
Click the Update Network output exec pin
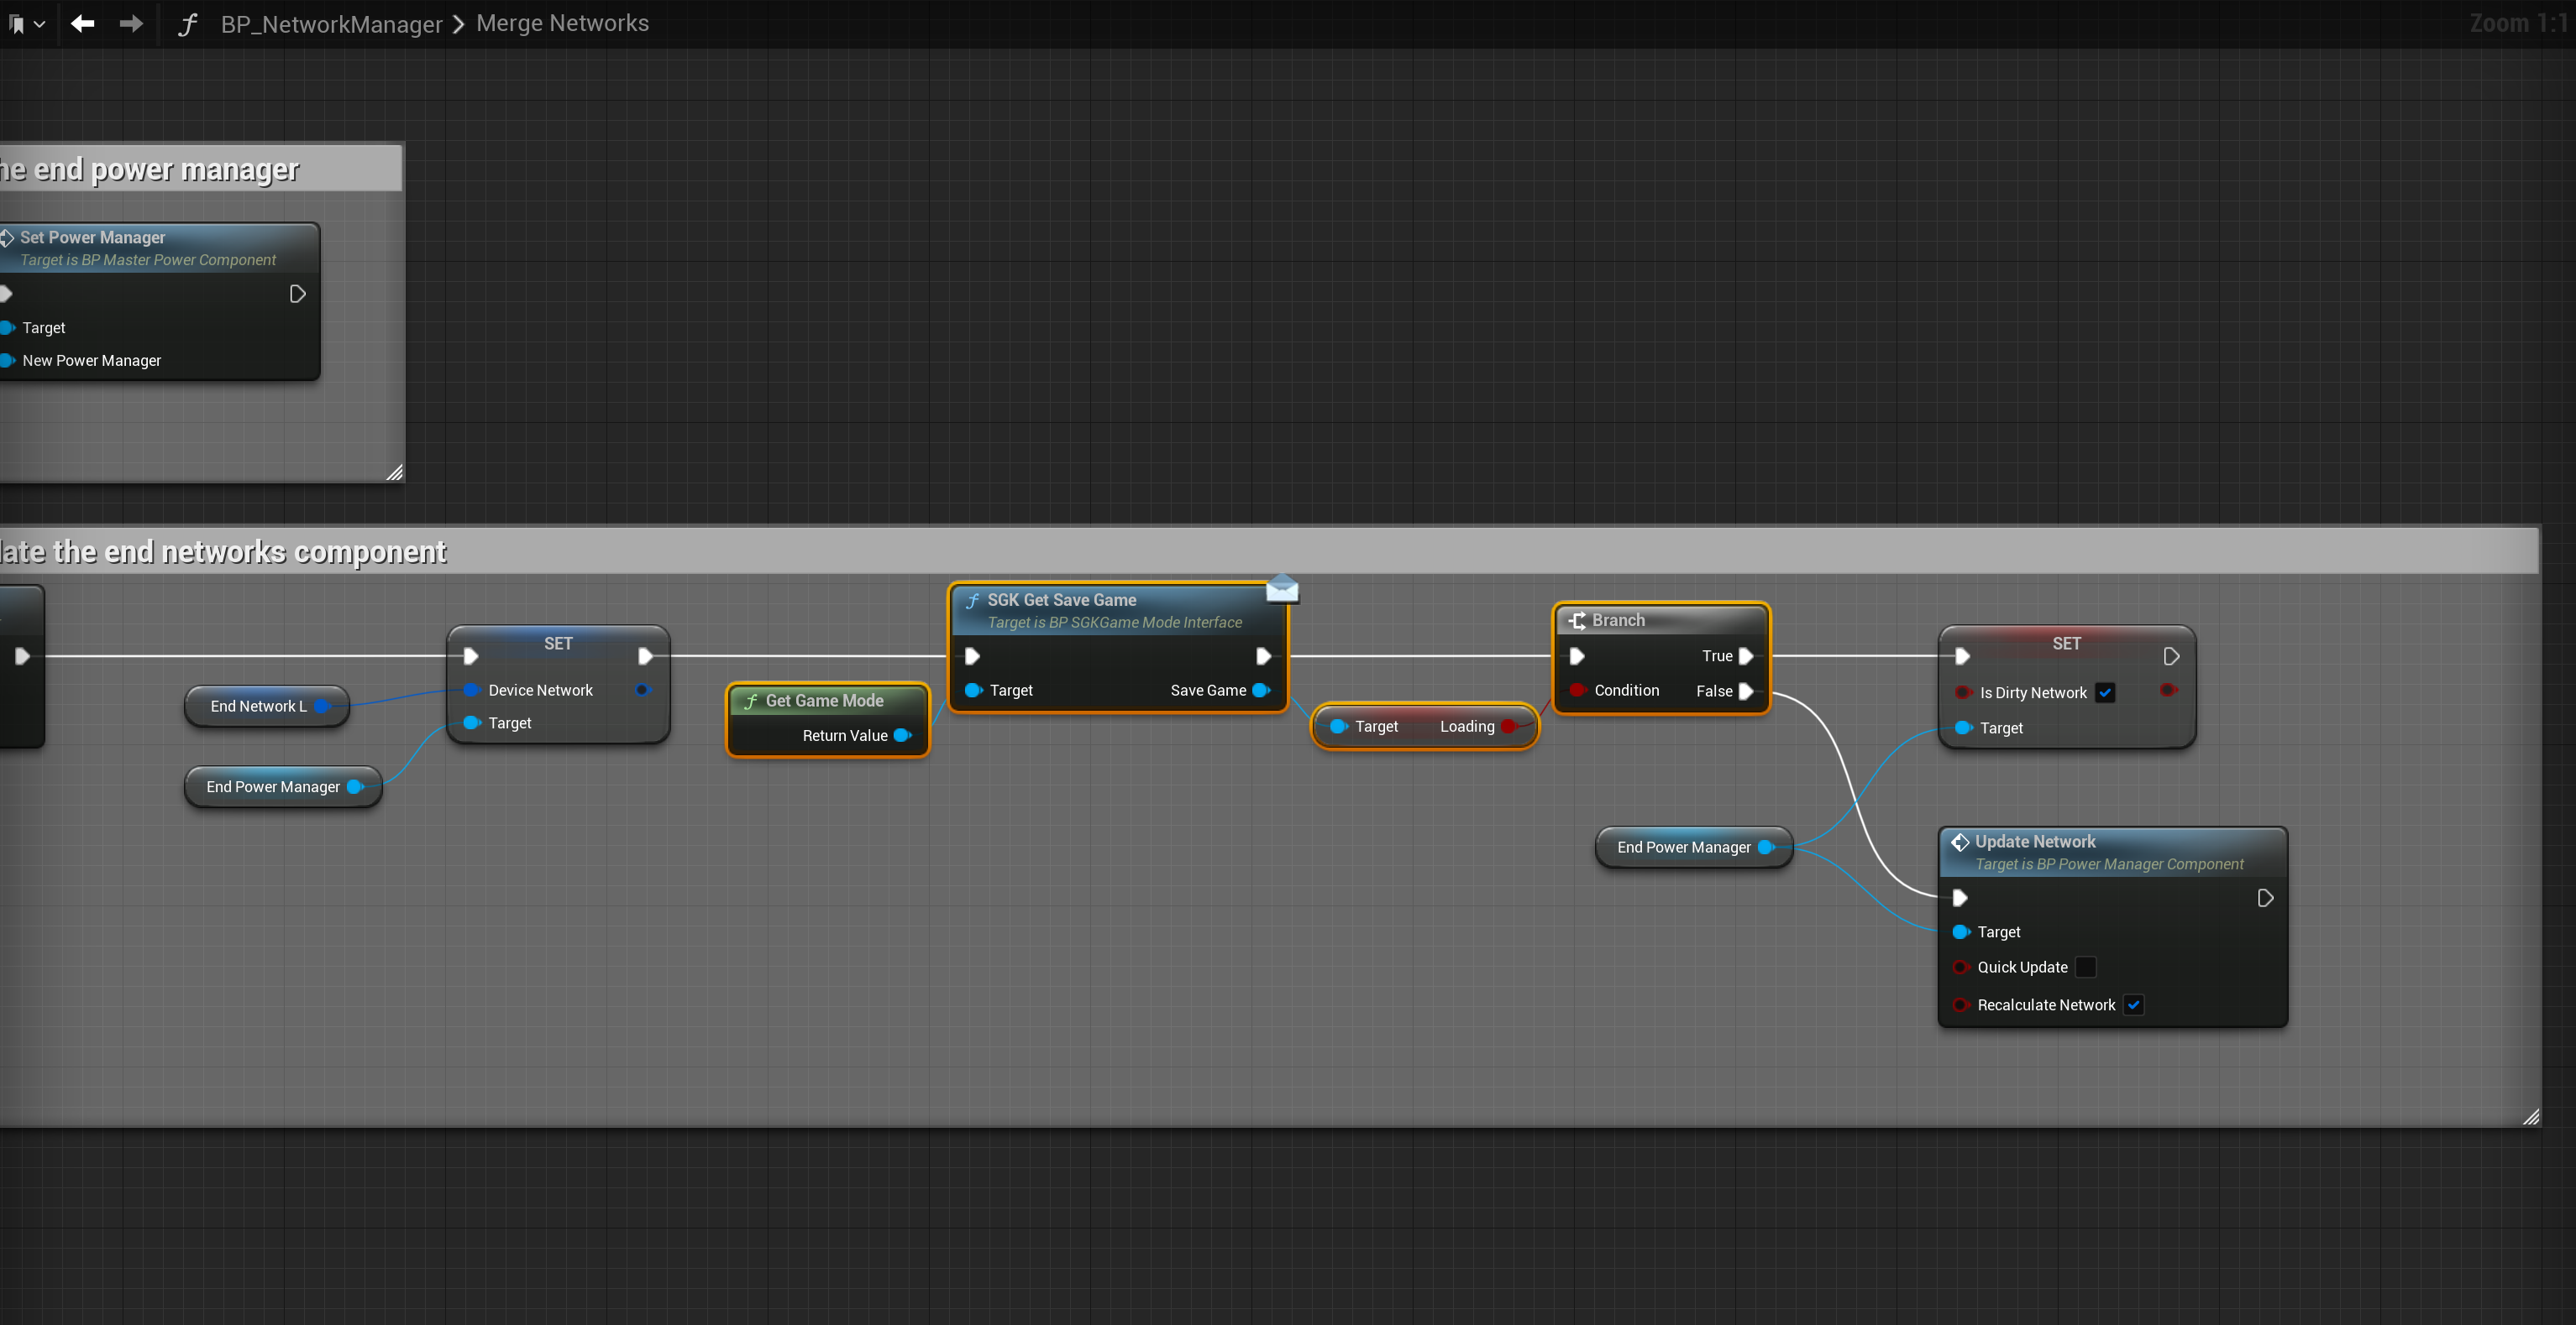click(x=2265, y=899)
